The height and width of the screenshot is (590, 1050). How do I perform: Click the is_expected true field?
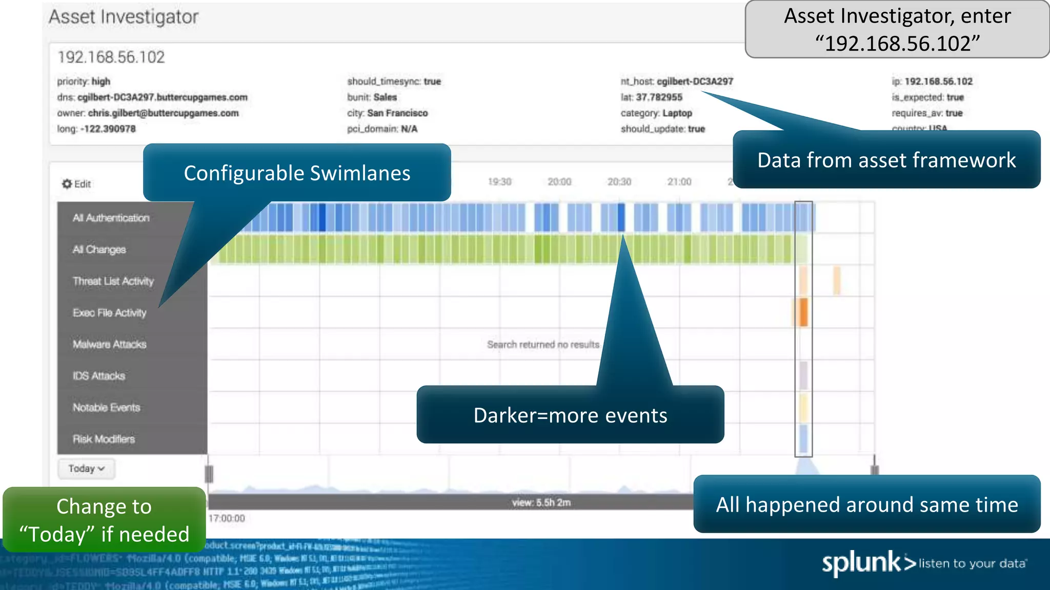click(927, 97)
